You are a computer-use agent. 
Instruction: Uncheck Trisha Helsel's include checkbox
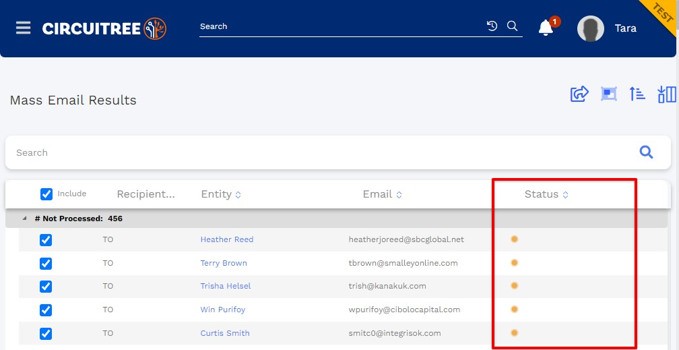46,287
